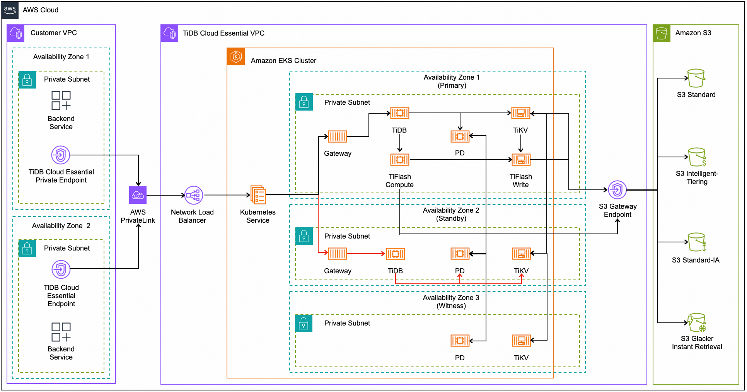This screenshot has height=392, width=747.
Task: Click the Kubernetes Service icon
Action: coord(258,194)
